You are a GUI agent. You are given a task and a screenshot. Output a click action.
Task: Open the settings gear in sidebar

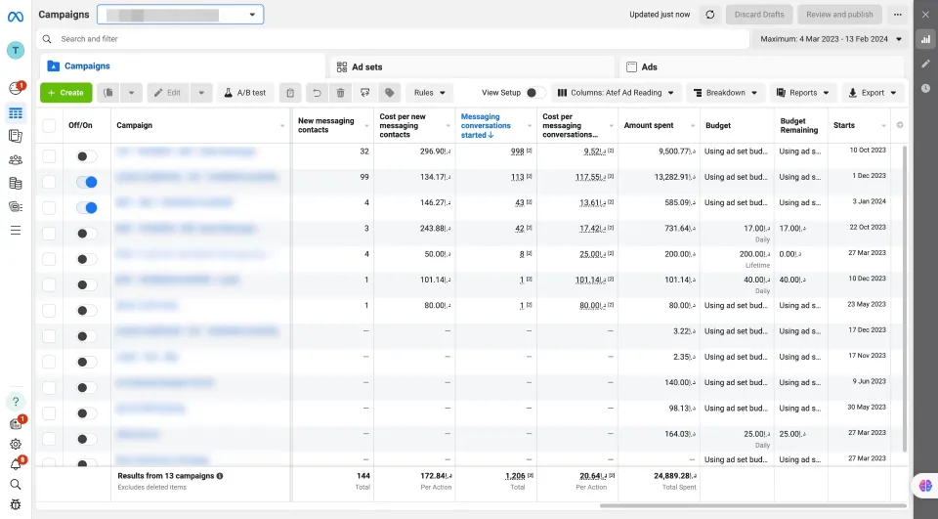coord(16,444)
